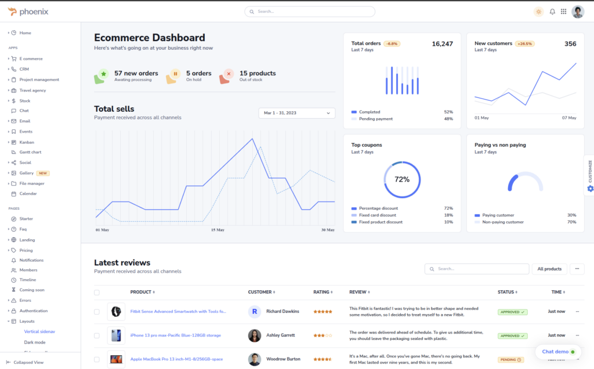Check the Fitbit Sense review row checkbox

[97, 312]
